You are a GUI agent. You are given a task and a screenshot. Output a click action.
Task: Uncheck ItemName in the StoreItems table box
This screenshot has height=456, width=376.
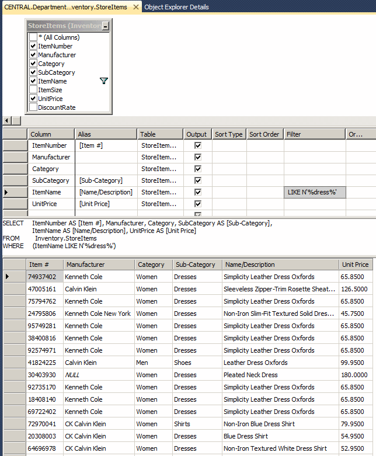pos(33,81)
